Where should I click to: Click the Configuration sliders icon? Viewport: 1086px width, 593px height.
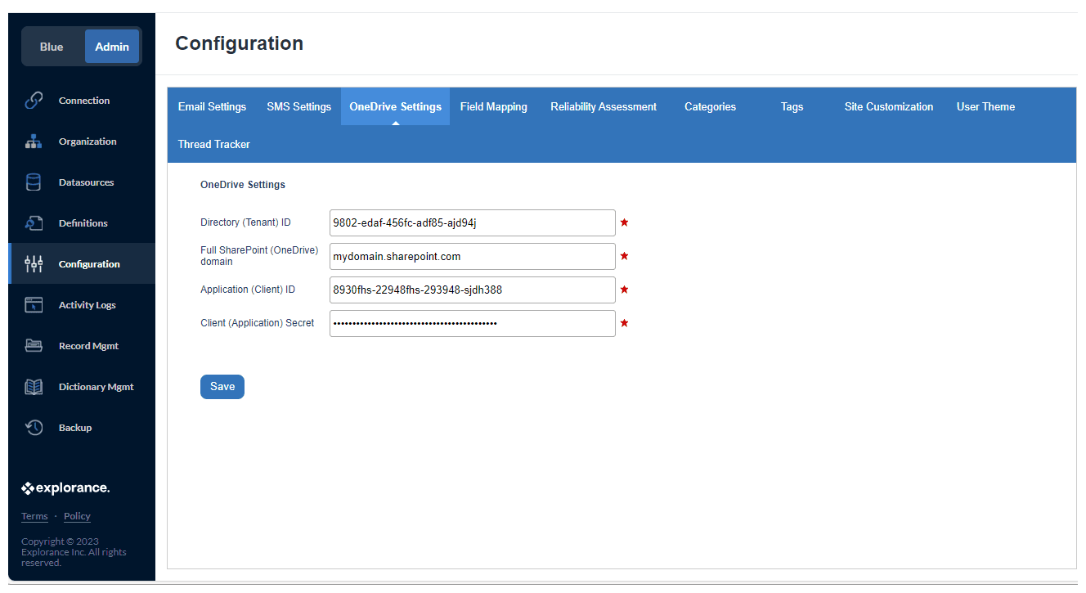[34, 264]
